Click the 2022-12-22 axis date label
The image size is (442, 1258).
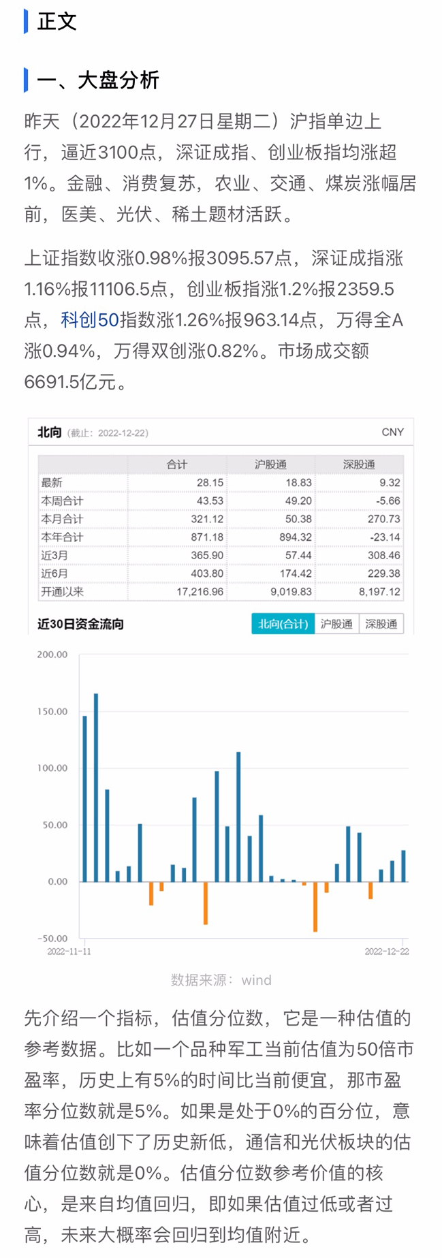(x=386, y=952)
